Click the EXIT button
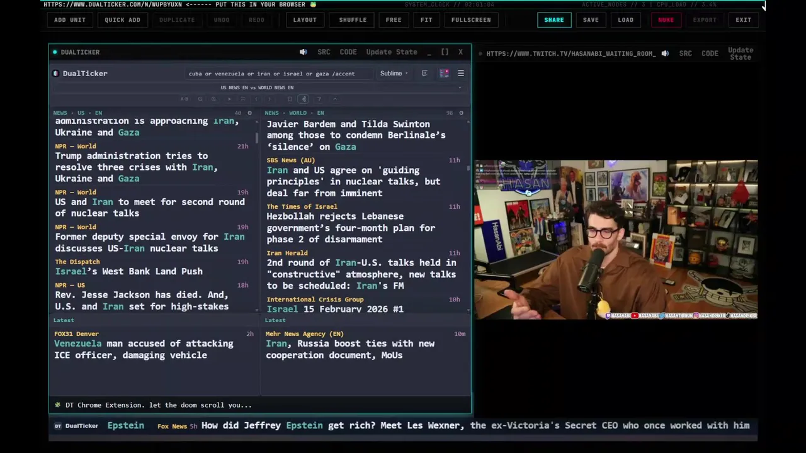The width and height of the screenshot is (806, 453). coord(744,20)
